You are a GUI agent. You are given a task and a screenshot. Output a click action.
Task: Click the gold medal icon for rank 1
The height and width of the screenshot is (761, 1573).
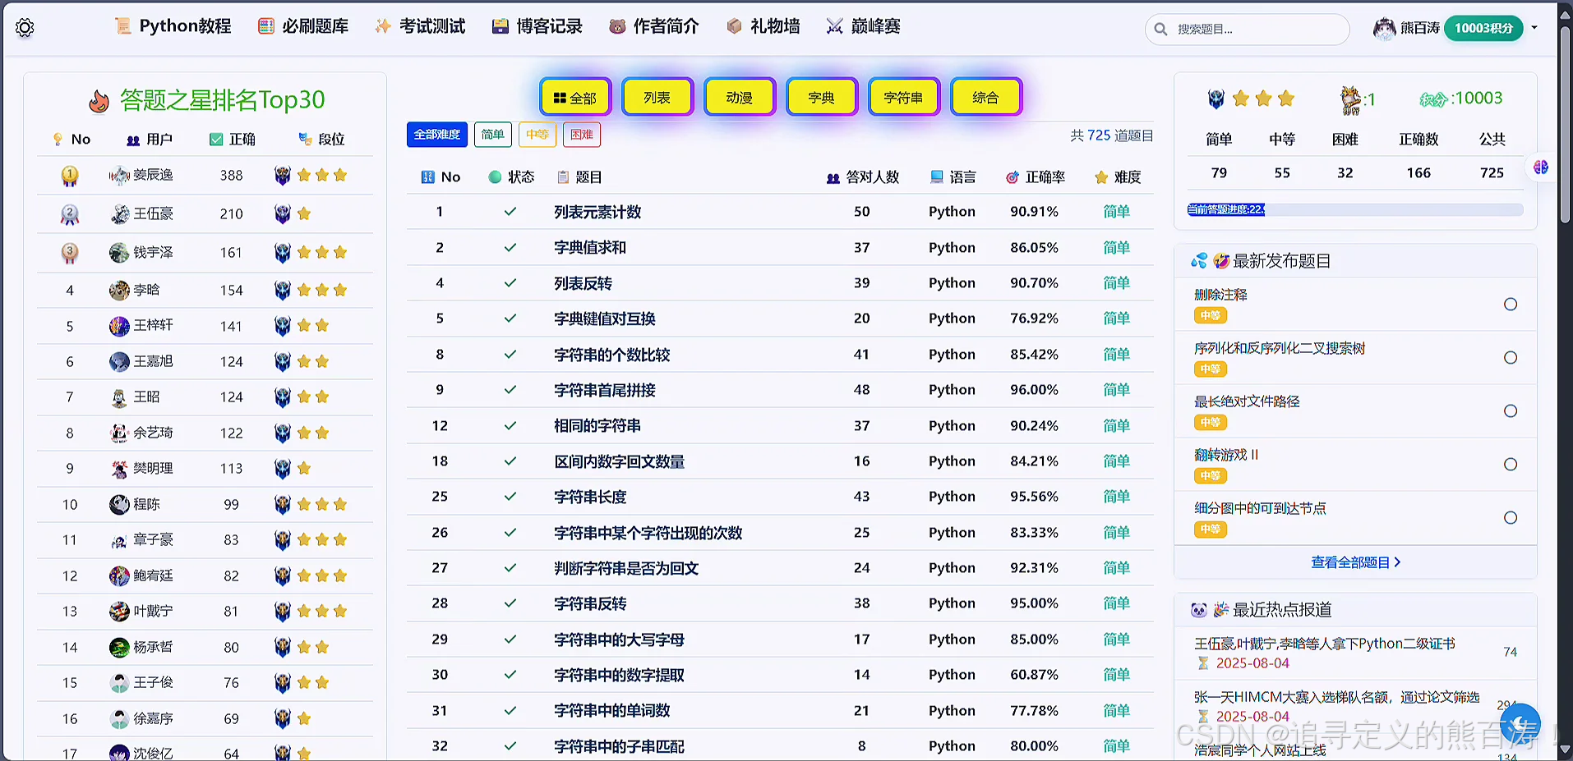point(70,175)
